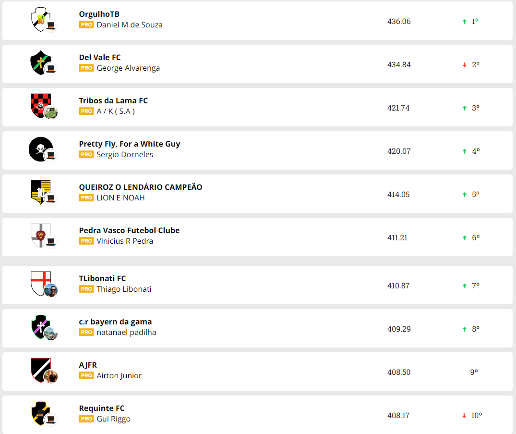
Task: Click the Pedra Vasco Futebol Clube crest
Action: [40, 235]
